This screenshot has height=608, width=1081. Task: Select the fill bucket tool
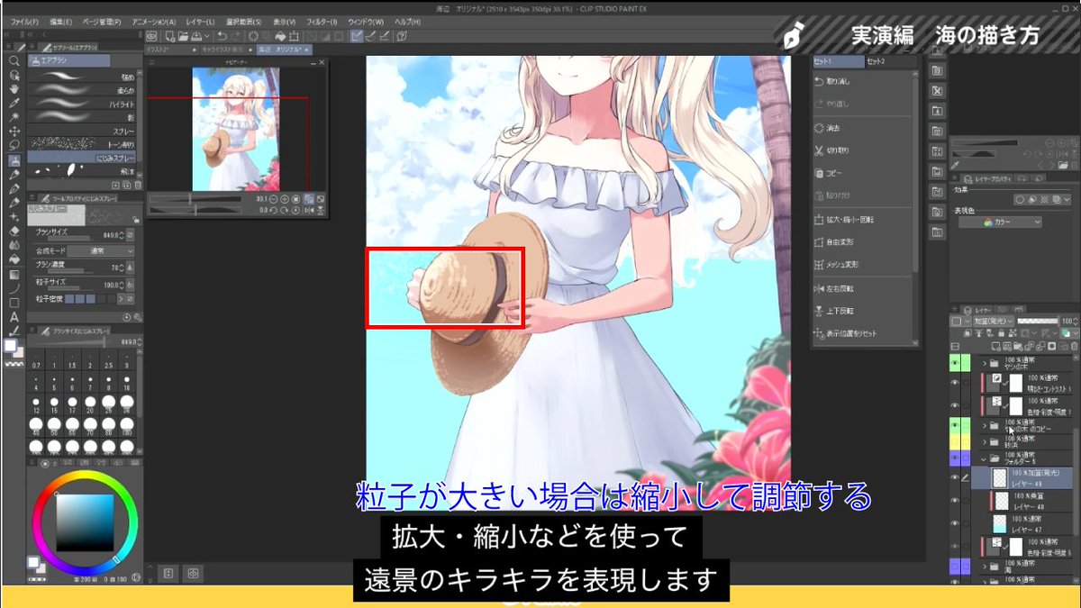point(14,259)
